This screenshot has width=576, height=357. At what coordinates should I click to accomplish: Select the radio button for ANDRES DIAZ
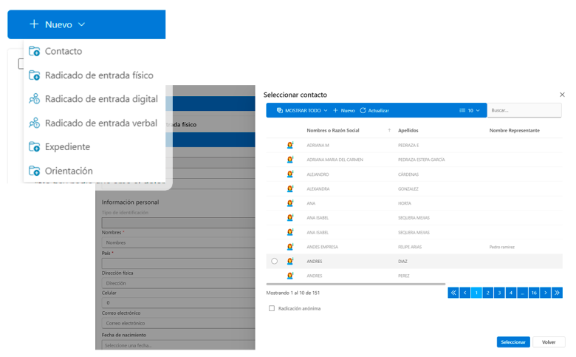click(x=275, y=261)
